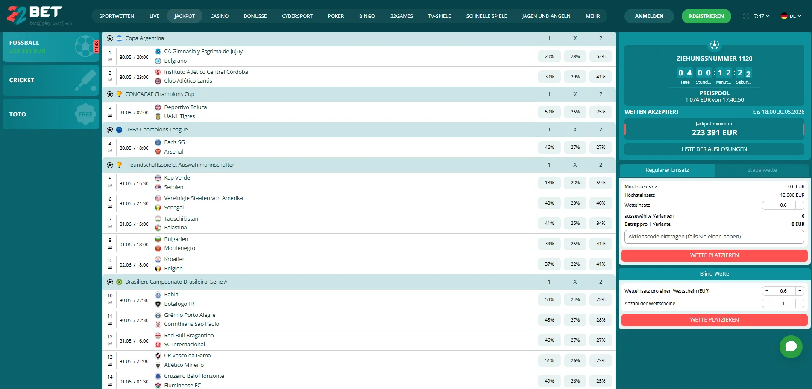The width and height of the screenshot is (812, 389).
Task: Click soccer ball icon beside Freundschaftsspiele header
Action: [x=110, y=165]
